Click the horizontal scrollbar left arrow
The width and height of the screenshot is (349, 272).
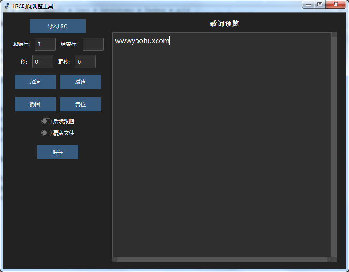pos(115,259)
